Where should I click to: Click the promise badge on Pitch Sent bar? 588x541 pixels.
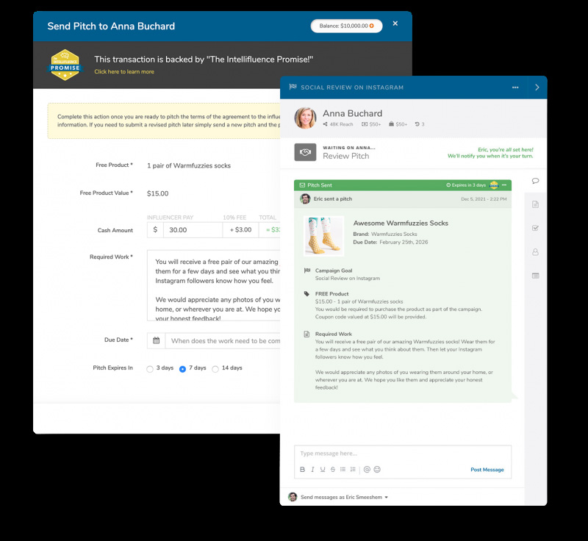click(x=494, y=184)
